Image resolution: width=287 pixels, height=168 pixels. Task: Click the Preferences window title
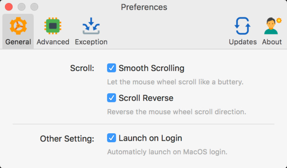pyautogui.click(x=144, y=7)
